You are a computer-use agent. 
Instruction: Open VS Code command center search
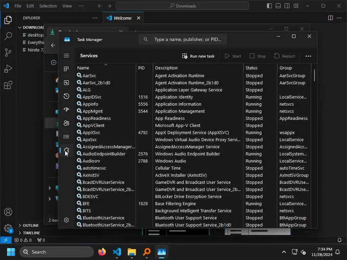(x=182, y=6)
